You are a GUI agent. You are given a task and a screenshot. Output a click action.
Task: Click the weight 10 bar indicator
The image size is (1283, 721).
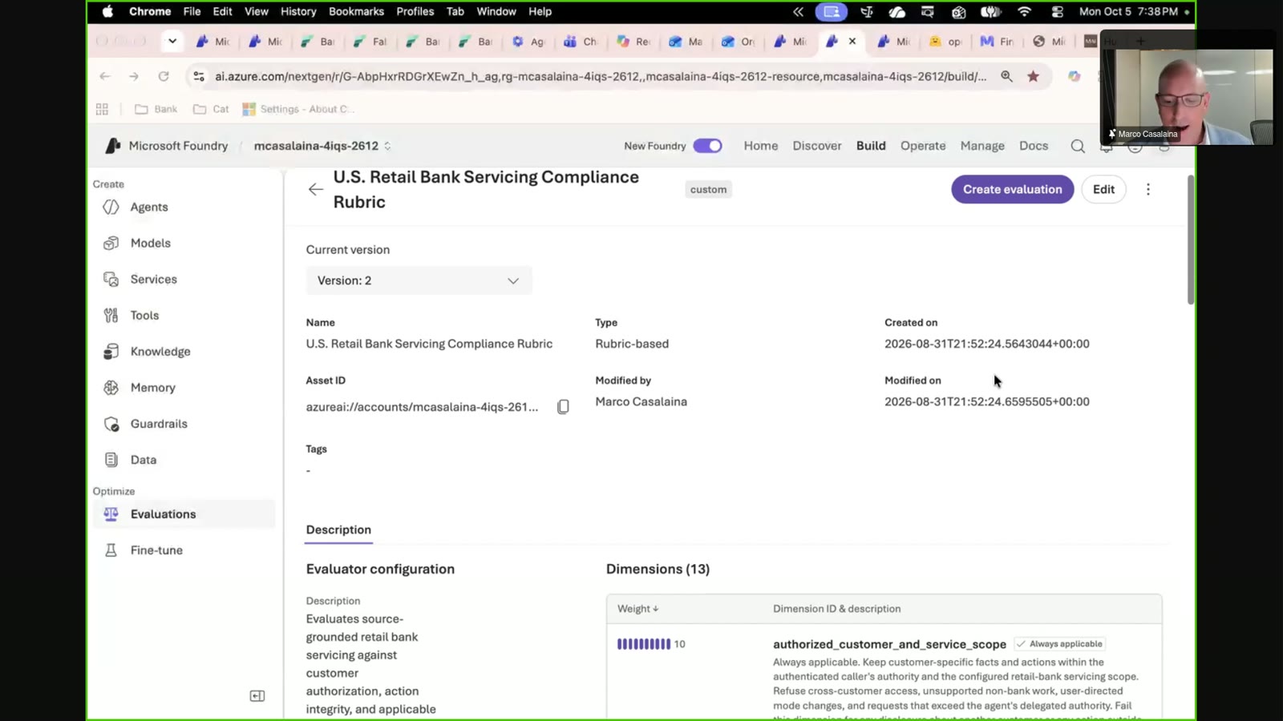[643, 644]
